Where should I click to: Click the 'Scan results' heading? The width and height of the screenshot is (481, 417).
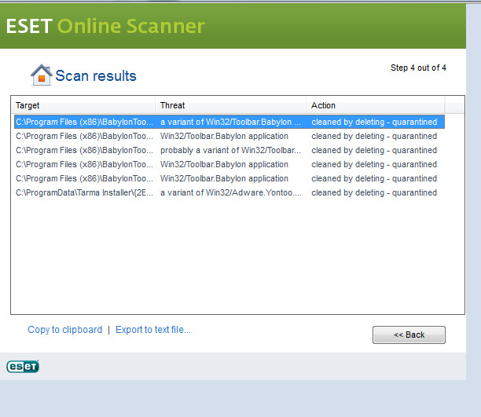96,75
